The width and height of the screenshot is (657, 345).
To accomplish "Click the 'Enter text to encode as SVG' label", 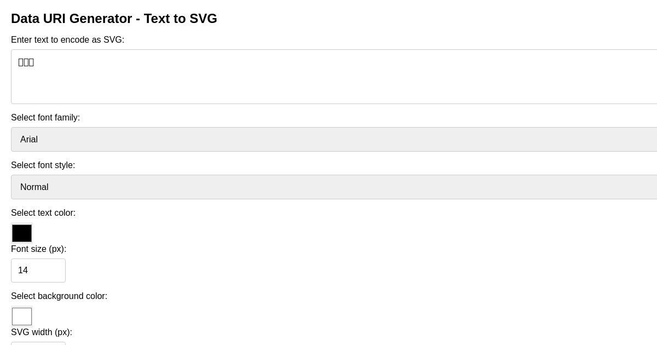I will [67, 39].
